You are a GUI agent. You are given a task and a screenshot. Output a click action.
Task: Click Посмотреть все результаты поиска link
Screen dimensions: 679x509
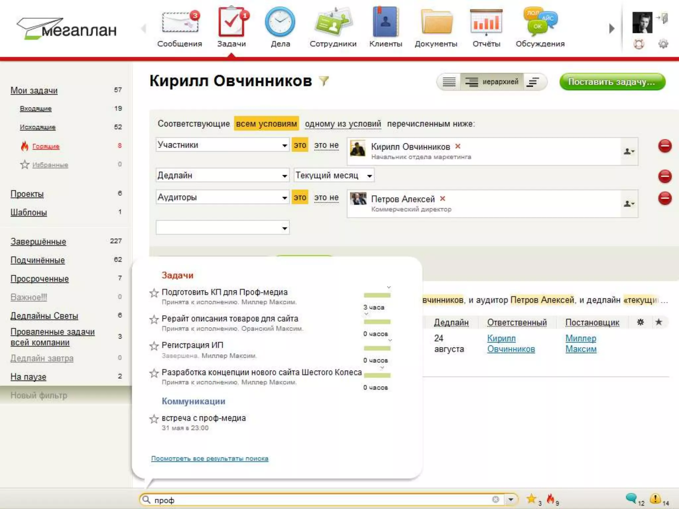[210, 459]
